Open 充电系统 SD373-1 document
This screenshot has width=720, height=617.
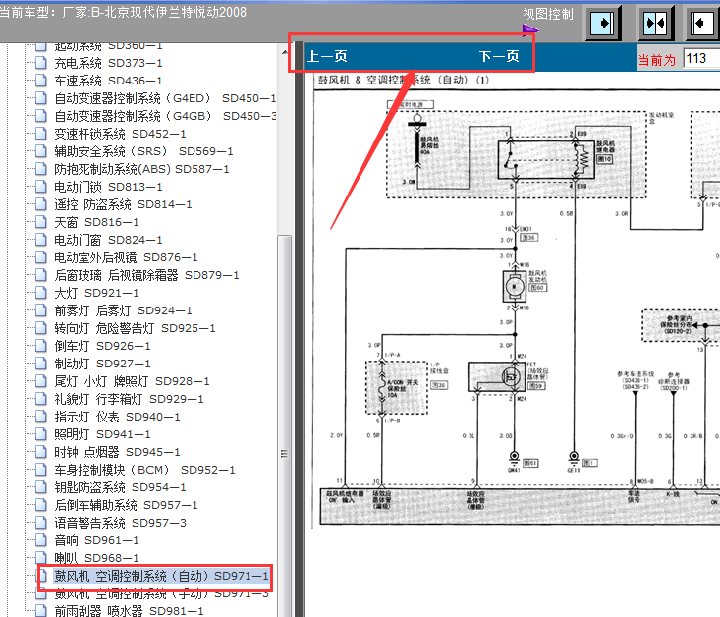click(108, 63)
